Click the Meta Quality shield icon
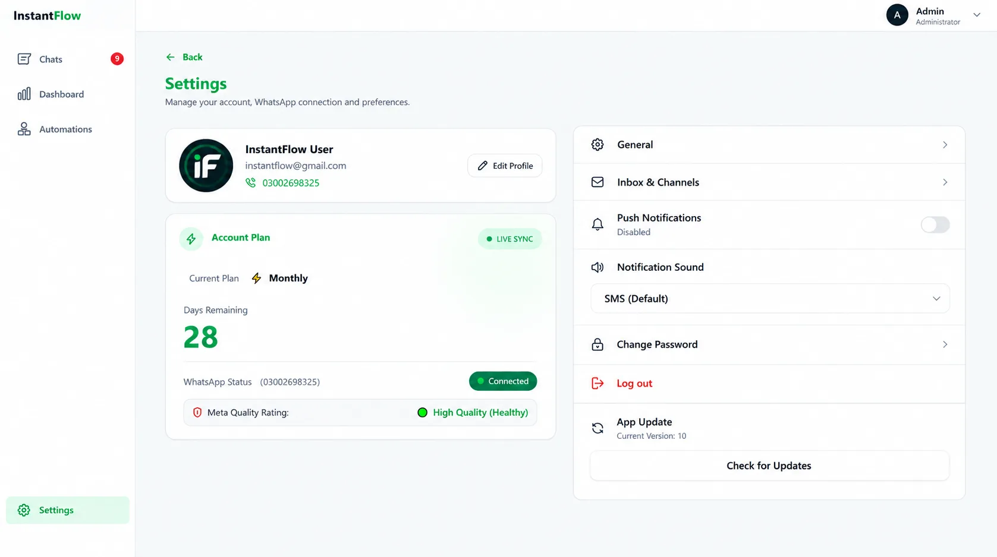Viewport: 997px width, 557px height. (197, 412)
